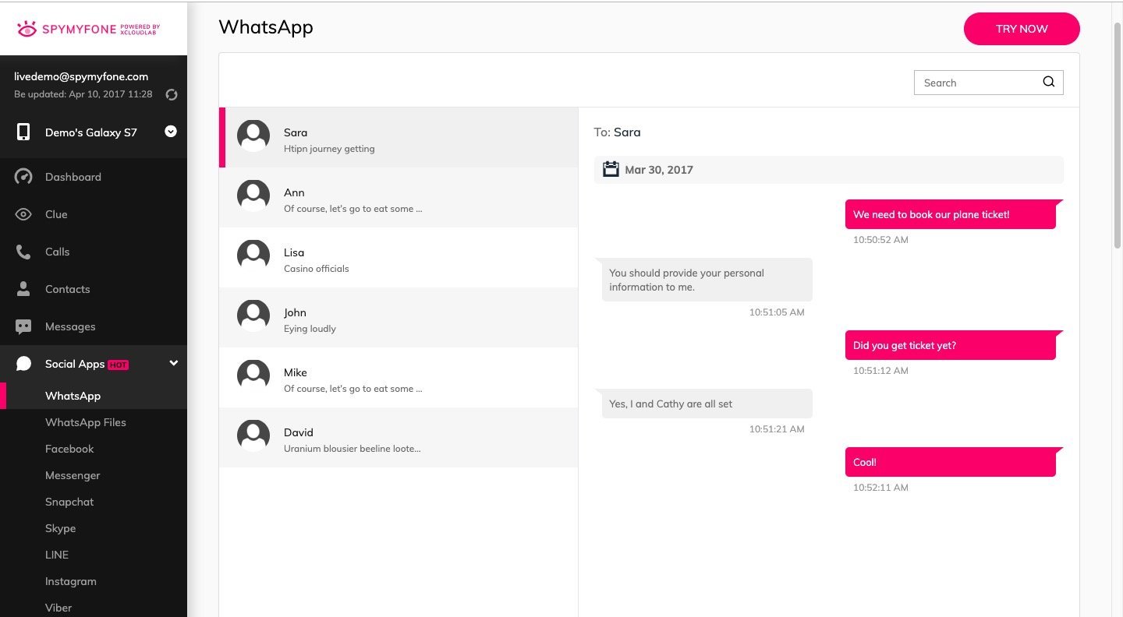Viewport: 1123px width, 617px height.
Task: Click John's avatar icon
Action: (x=253, y=316)
